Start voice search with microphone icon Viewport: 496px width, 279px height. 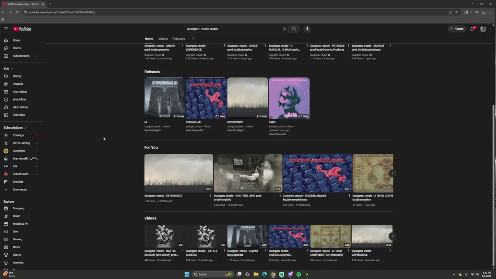click(x=307, y=29)
